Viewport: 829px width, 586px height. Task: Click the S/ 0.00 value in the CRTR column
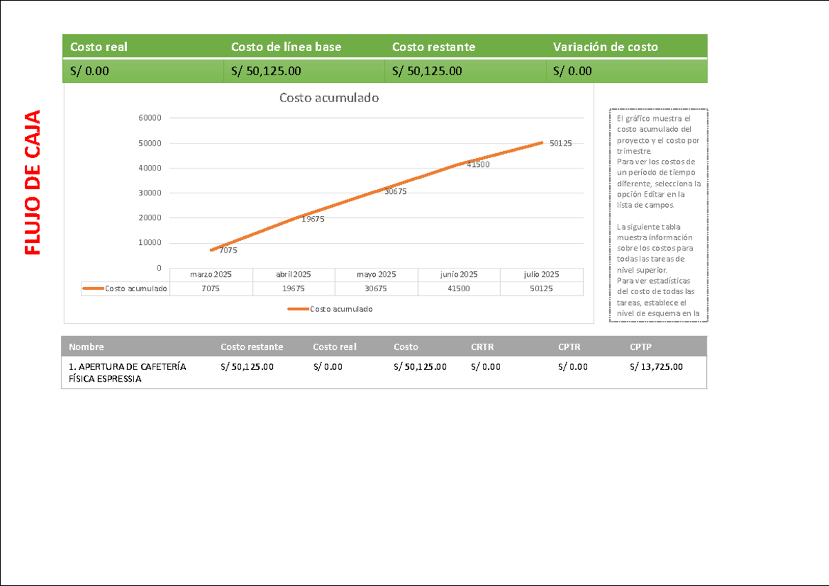click(x=486, y=367)
